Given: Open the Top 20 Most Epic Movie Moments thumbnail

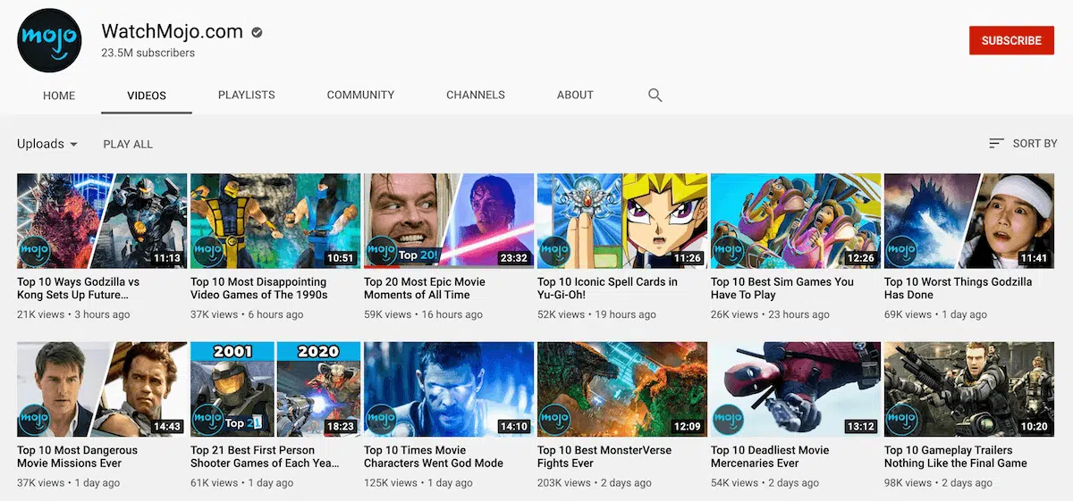Looking at the screenshot, I should [449, 221].
